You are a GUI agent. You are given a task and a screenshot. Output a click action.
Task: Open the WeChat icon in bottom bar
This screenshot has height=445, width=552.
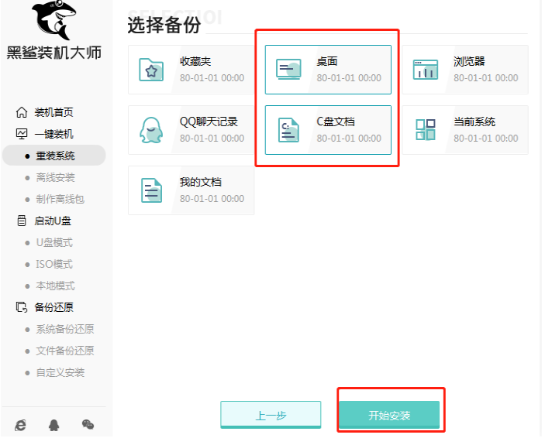click(88, 424)
